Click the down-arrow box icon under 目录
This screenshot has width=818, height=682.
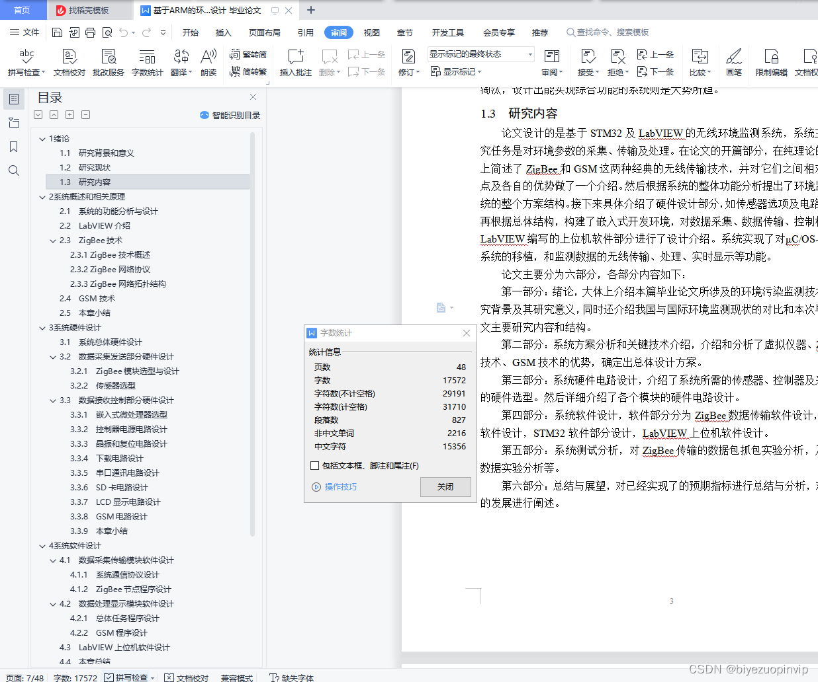coord(38,115)
